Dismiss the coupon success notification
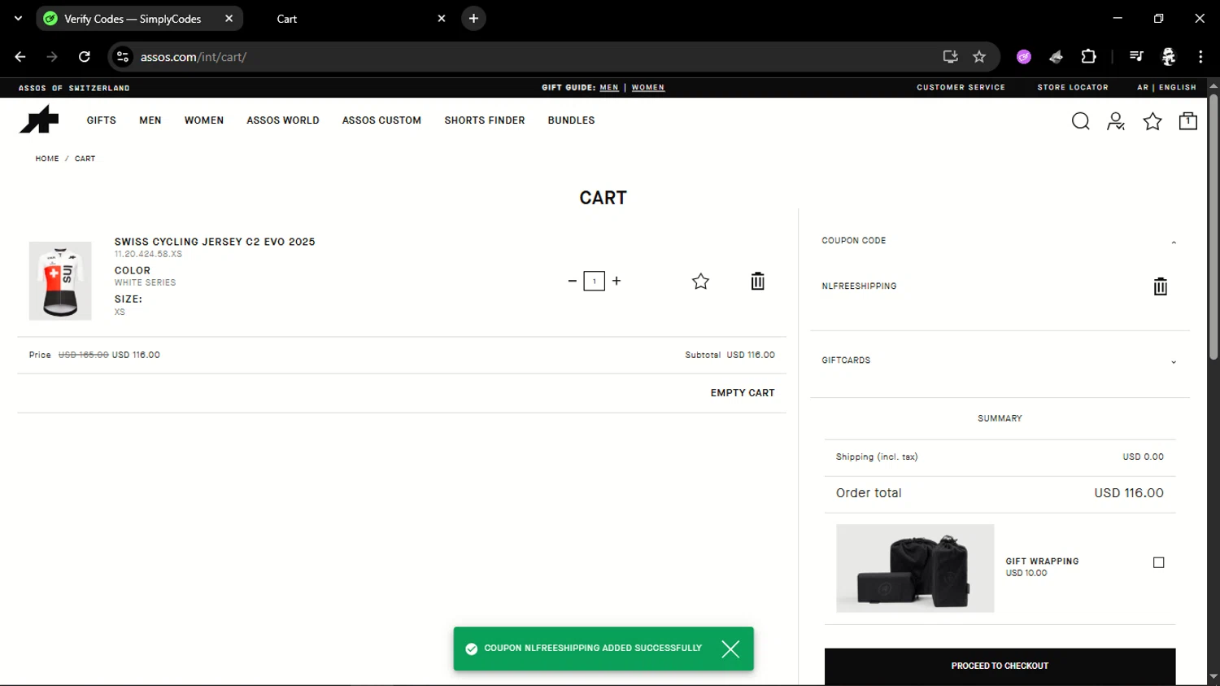 730,649
